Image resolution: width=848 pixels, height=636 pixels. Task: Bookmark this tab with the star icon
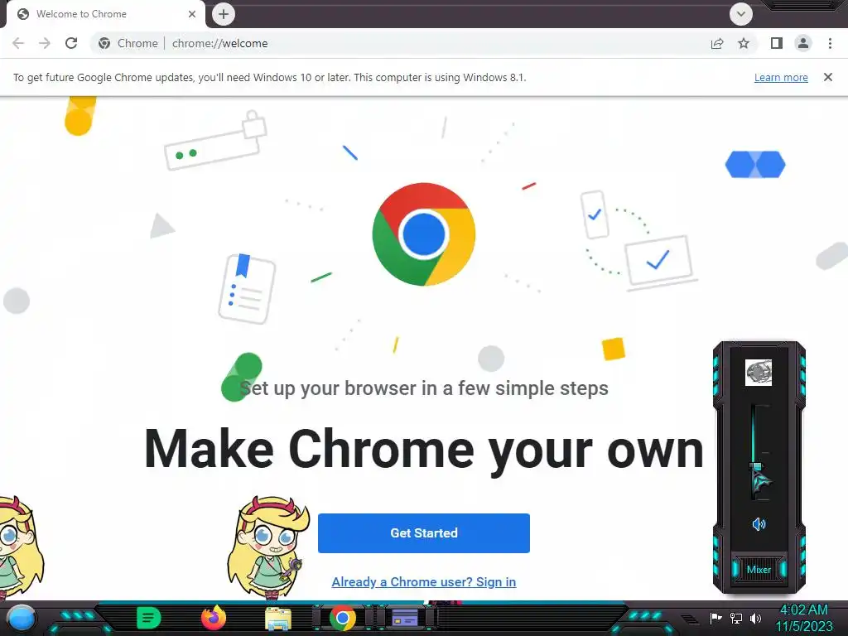tap(744, 43)
